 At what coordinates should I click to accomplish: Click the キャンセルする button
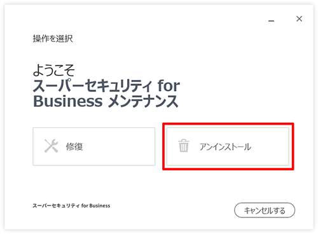click(x=265, y=210)
